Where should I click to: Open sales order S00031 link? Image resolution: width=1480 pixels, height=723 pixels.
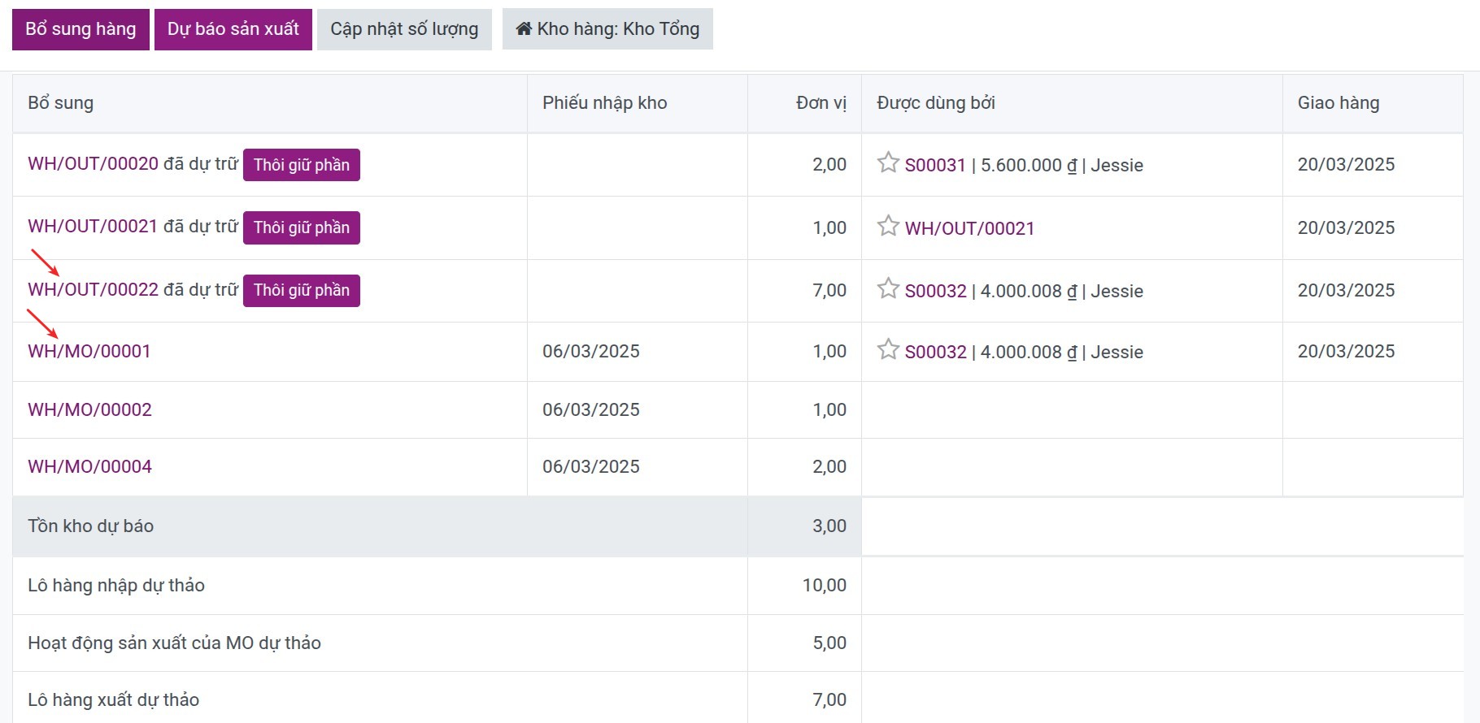(x=935, y=166)
